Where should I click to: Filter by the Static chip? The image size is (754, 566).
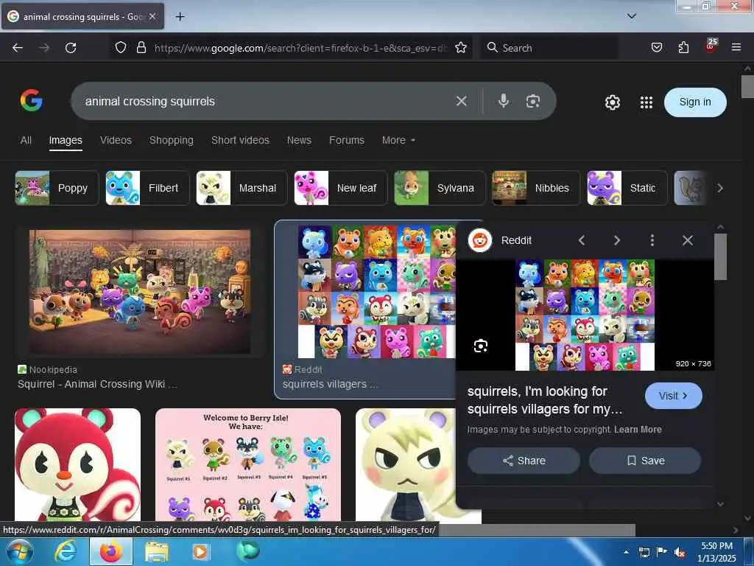point(627,188)
